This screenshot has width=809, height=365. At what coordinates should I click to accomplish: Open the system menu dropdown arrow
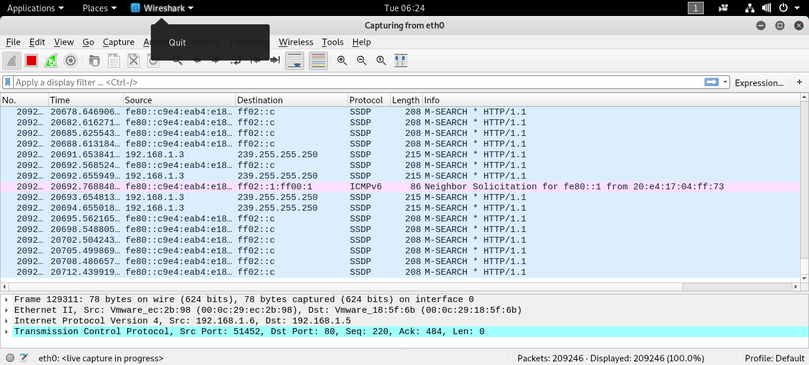click(x=797, y=8)
